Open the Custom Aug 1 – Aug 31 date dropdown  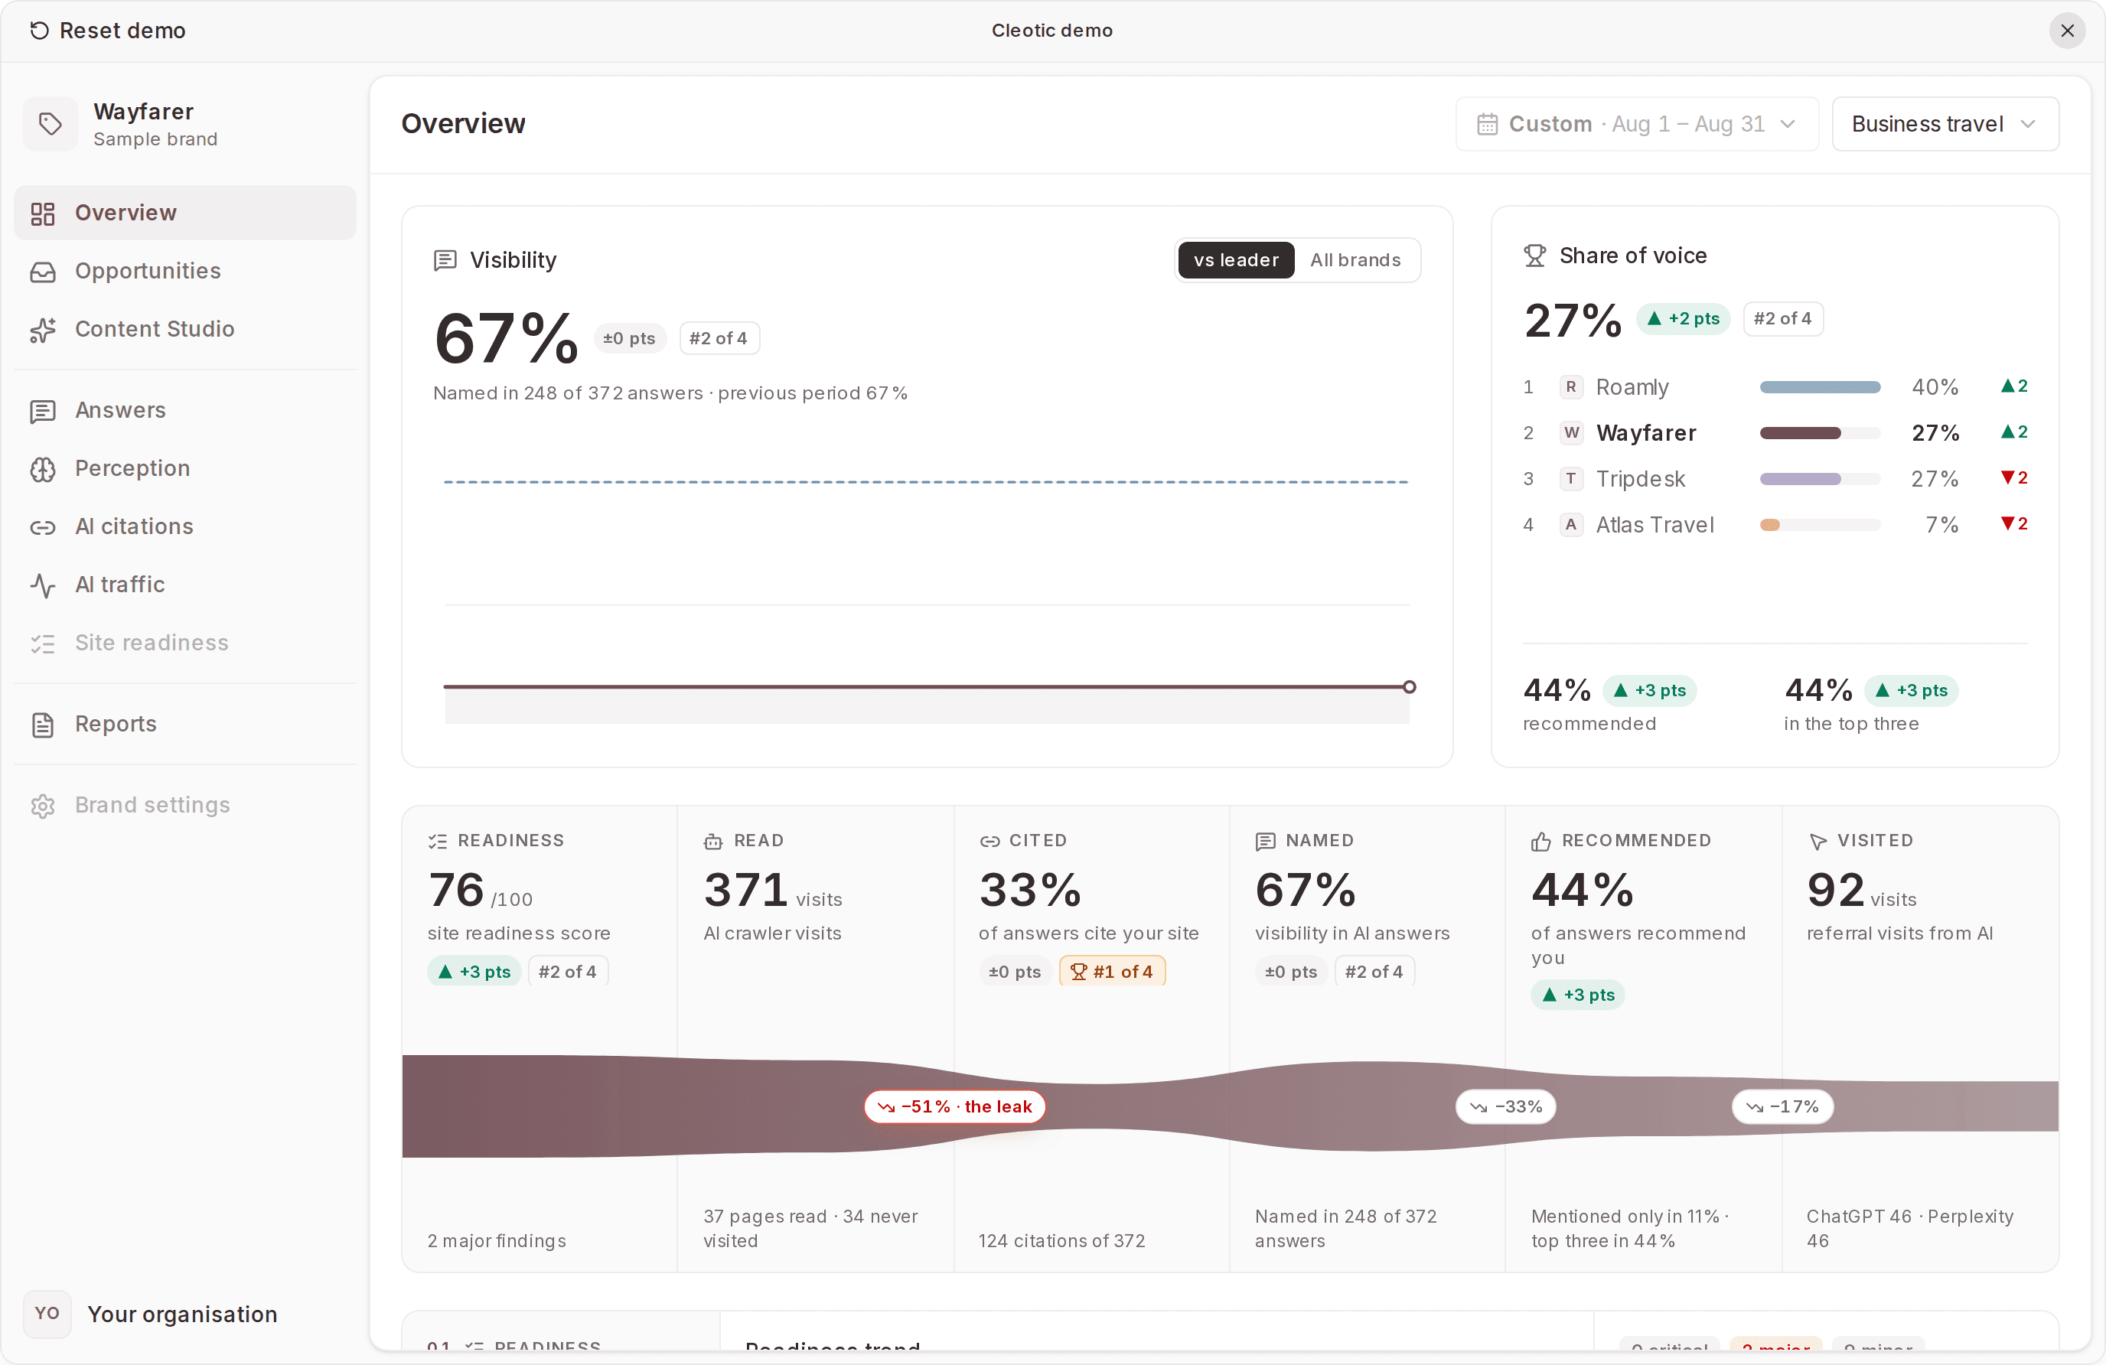(x=1636, y=124)
